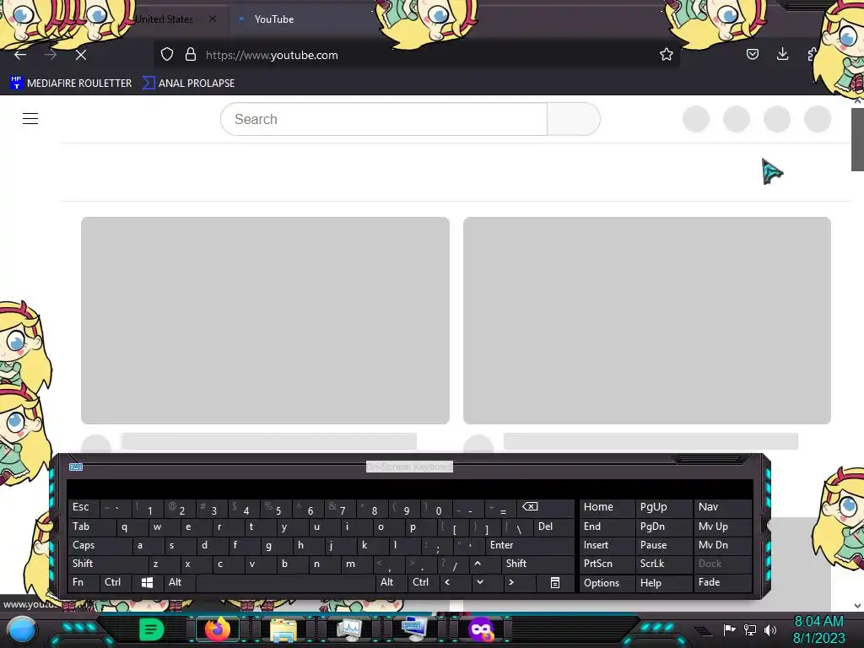
Task: Click the Enter key
Action: (529, 545)
